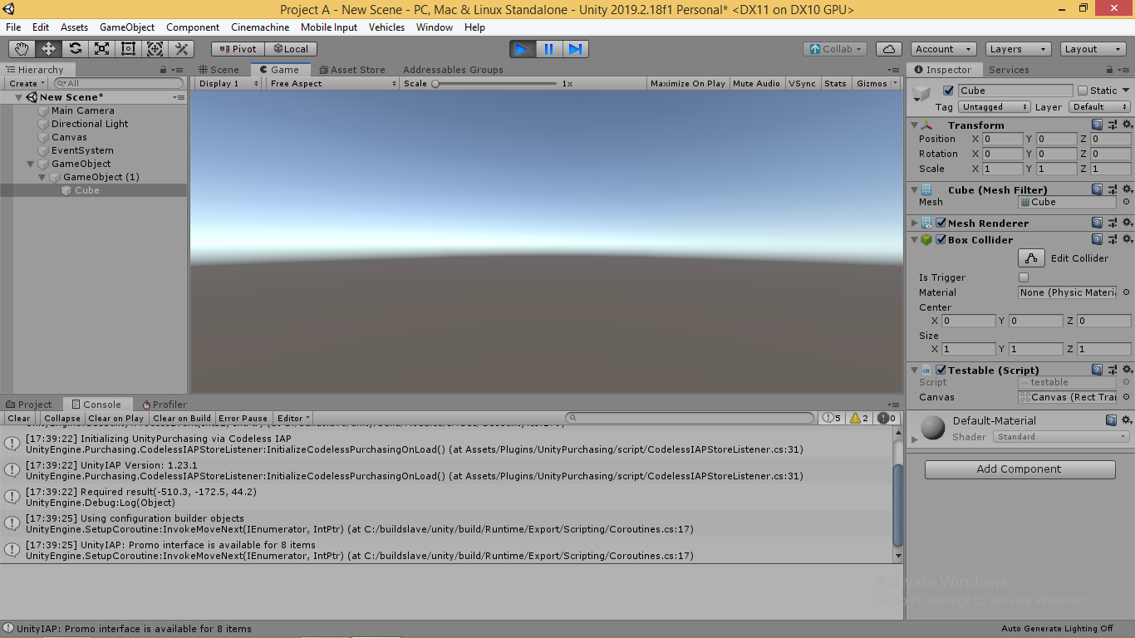This screenshot has height=638, width=1135.
Task: Disable Box Collider component checkbox
Action: click(941, 239)
